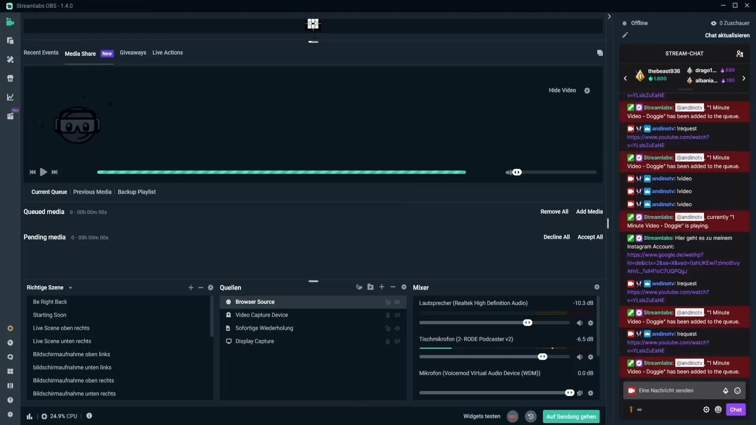
Task: Remove the selected scene with minus icon
Action: point(201,288)
